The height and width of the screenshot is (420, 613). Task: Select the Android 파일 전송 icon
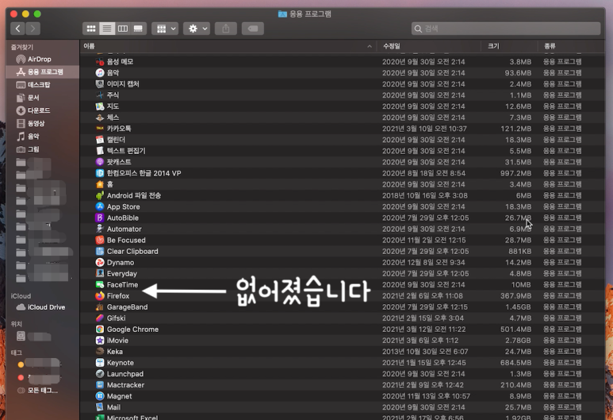pyautogui.click(x=100, y=195)
